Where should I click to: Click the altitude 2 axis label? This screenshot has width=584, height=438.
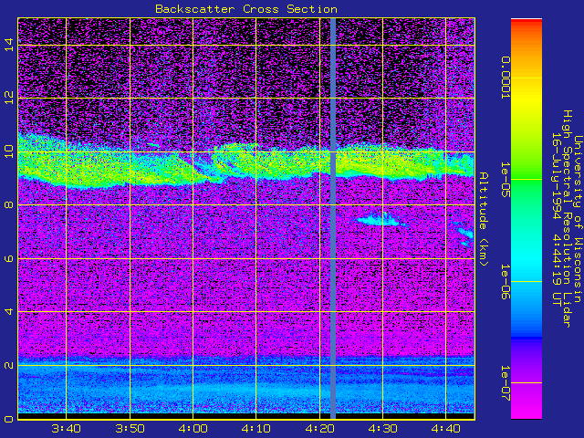pyautogui.click(x=9, y=365)
